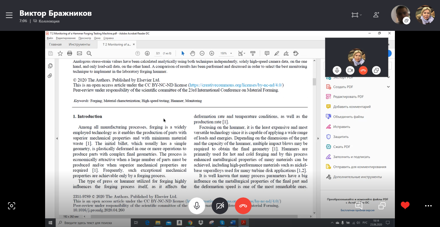
Task: Open the Skype call layout view dropdown
Action: [356, 15]
